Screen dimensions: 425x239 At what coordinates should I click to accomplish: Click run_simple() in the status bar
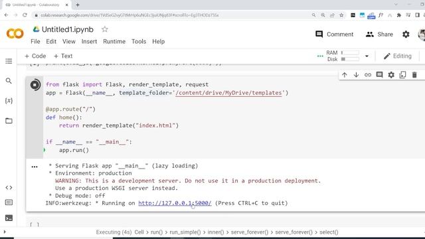(185, 232)
